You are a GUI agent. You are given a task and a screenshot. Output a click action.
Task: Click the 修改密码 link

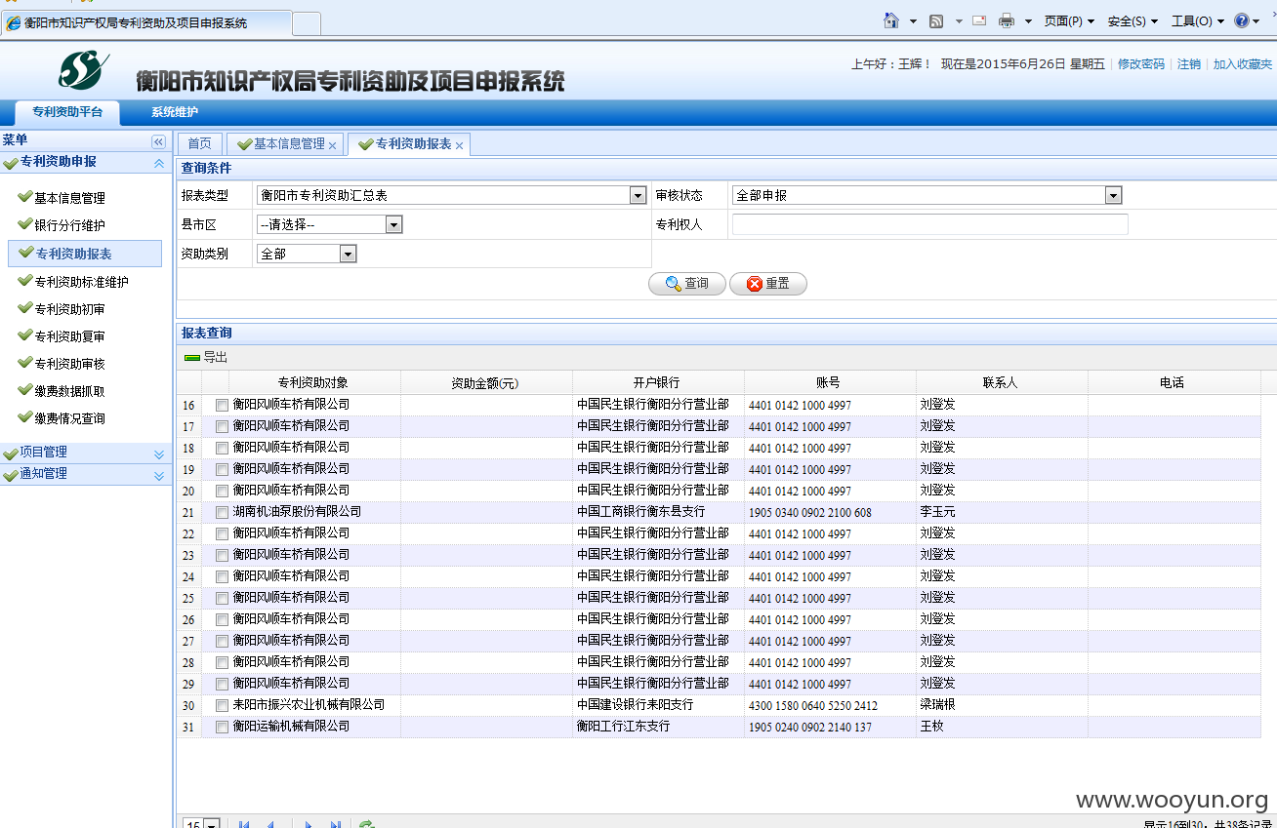(1141, 63)
